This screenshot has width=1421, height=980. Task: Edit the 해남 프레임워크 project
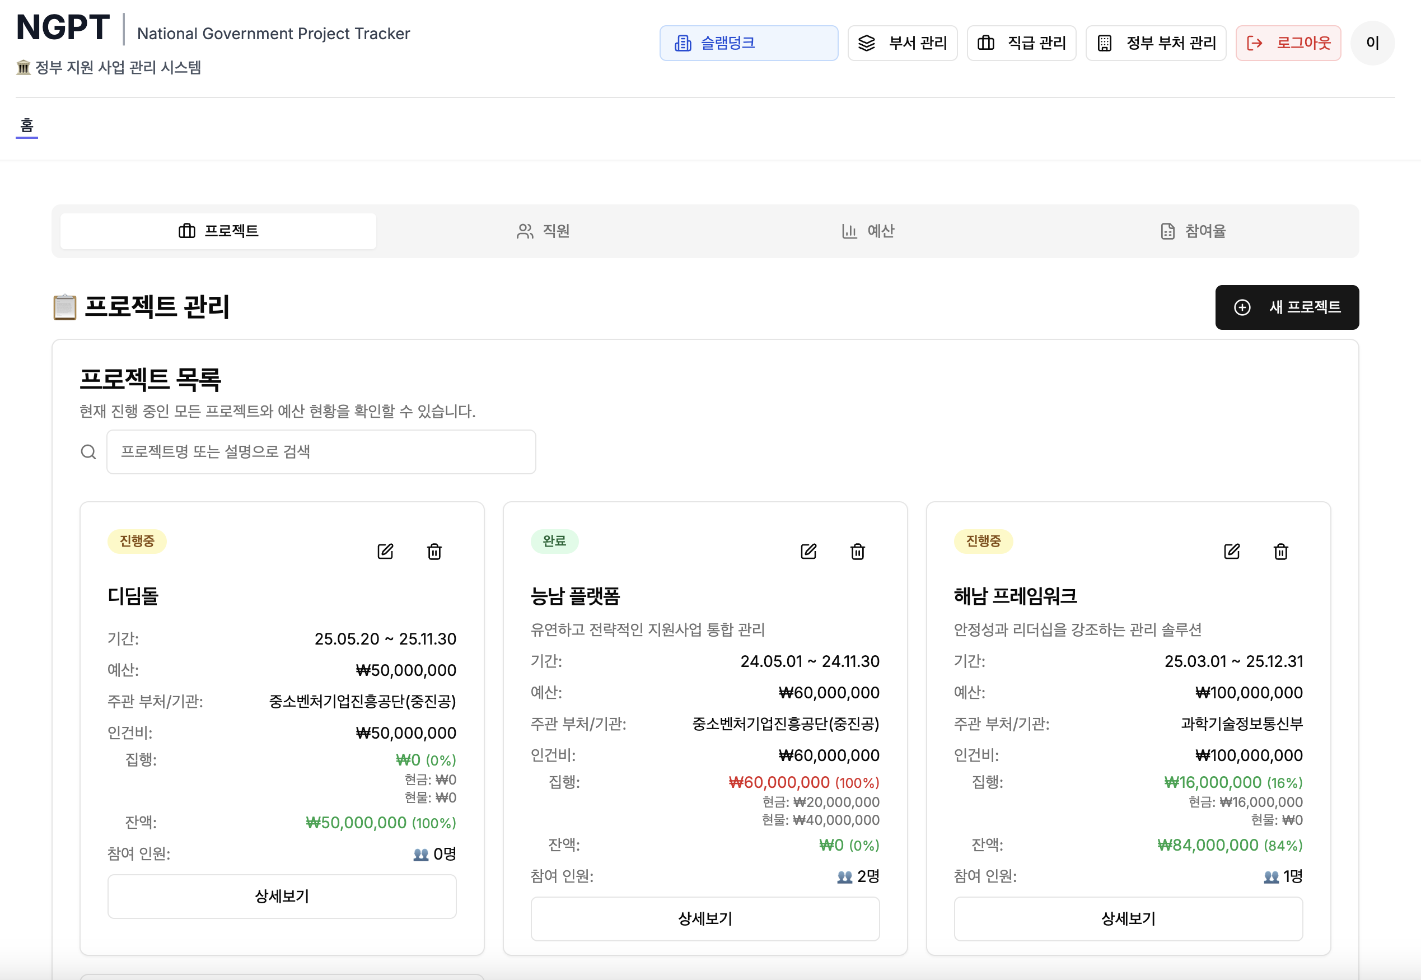coord(1232,551)
